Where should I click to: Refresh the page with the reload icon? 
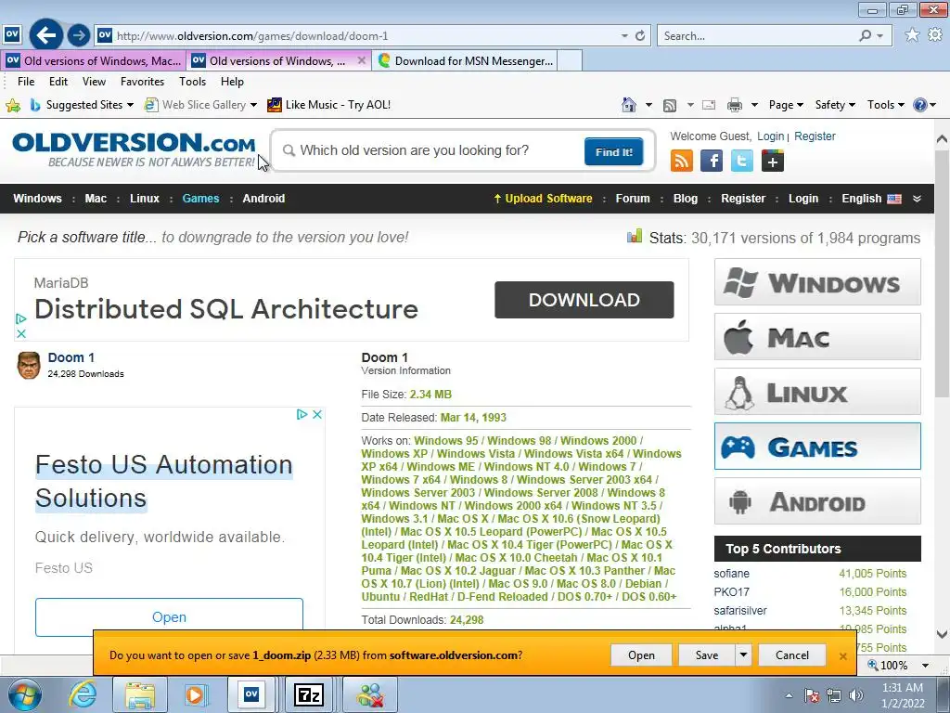(640, 36)
